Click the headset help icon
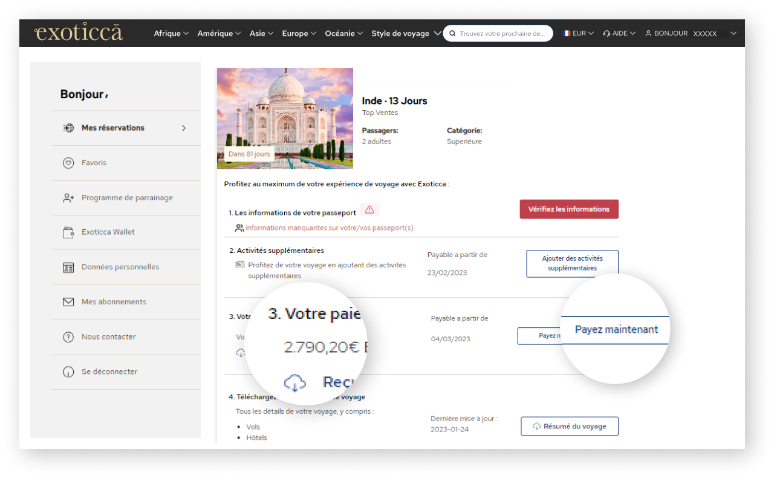This screenshot has width=774, height=478. pyautogui.click(x=606, y=33)
